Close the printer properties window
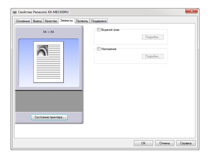The width and height of the screenshot is (210, 158). [192, 11]
